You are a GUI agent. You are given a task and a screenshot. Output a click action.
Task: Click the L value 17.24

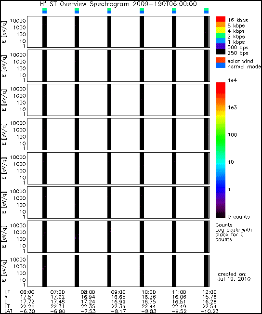(x=88, y=302)
